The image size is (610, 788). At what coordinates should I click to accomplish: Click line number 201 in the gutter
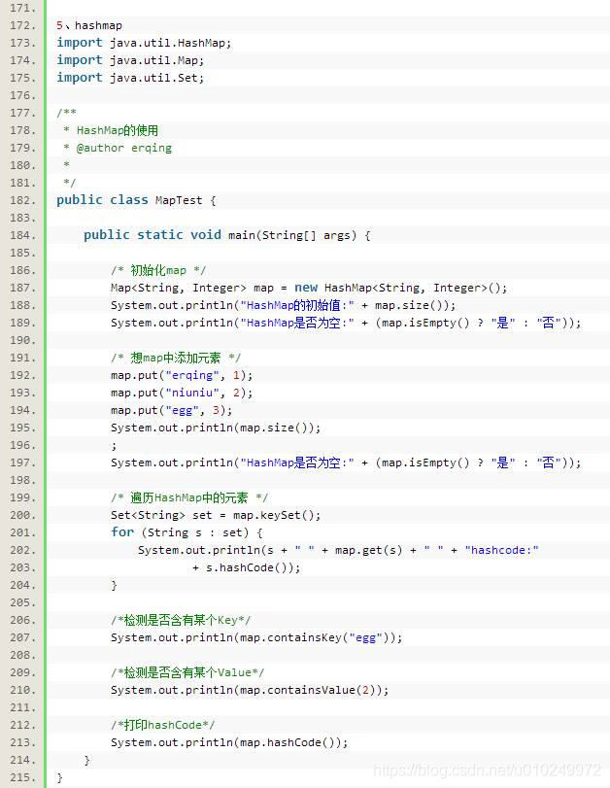[22, 532]
